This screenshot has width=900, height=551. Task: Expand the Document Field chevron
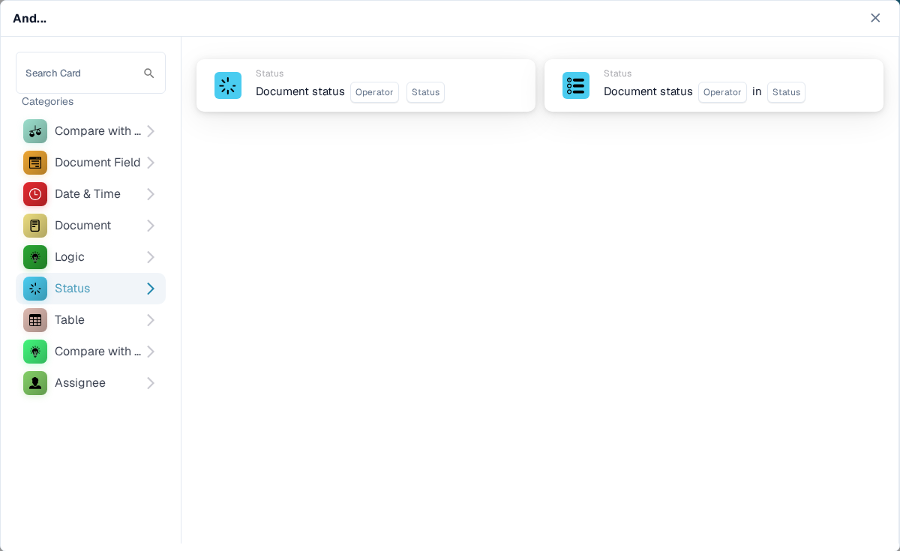click(x=151, y=163)
